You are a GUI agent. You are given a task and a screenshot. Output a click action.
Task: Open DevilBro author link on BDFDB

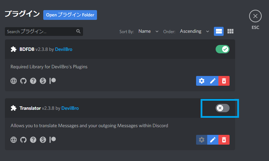coord(63,49)
